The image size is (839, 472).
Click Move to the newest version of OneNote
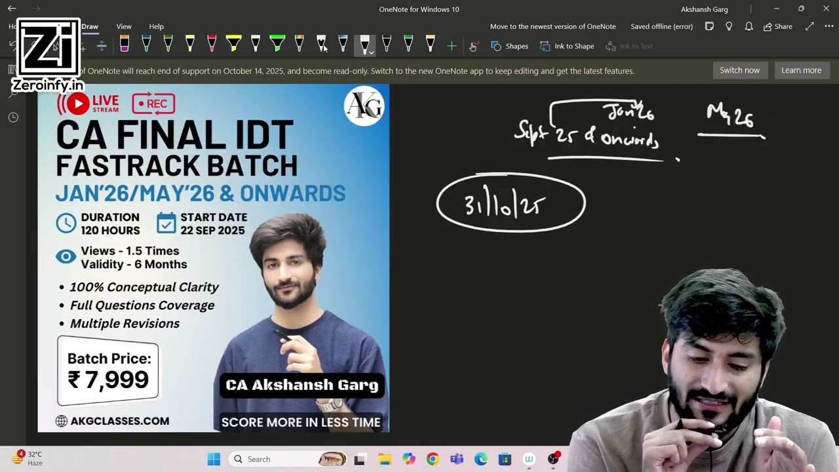point(553,26)
